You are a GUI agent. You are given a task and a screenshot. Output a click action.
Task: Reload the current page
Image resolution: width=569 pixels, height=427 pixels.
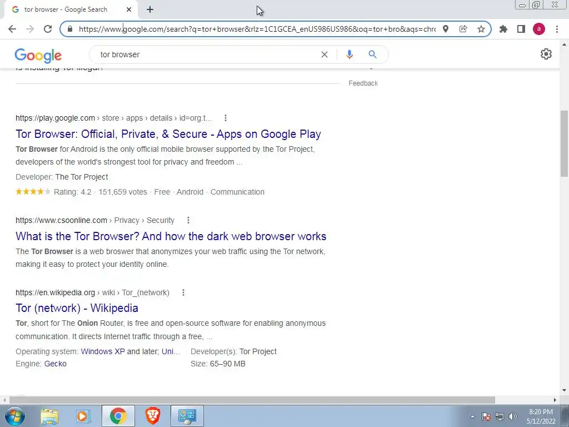click(x=48, y=29)
